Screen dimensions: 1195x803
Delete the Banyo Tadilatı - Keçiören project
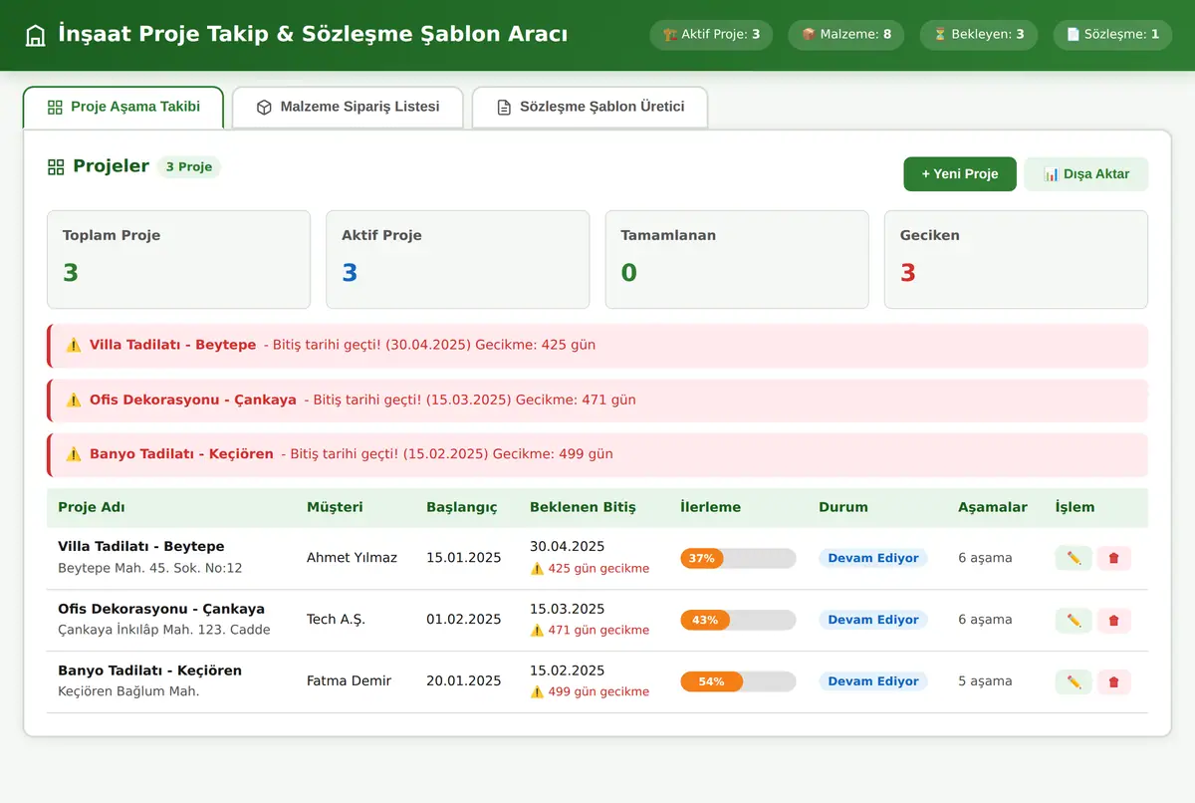click(x=1113, y=681)
